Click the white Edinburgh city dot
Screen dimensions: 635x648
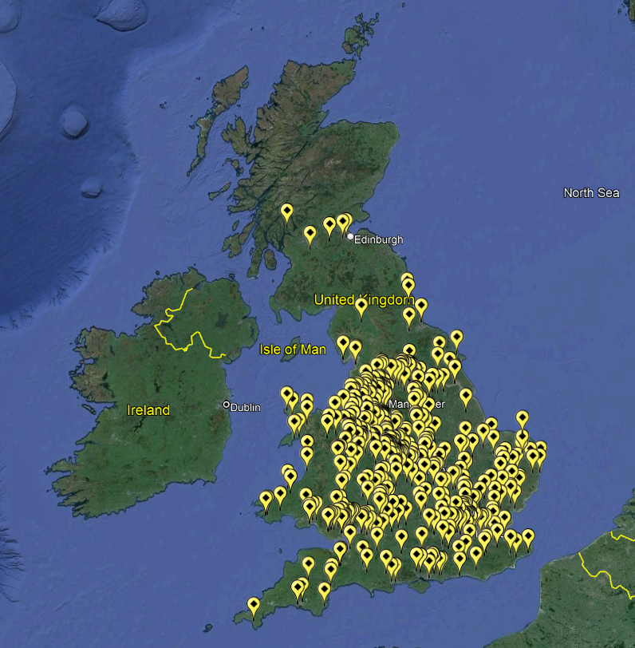pos(350,237)
